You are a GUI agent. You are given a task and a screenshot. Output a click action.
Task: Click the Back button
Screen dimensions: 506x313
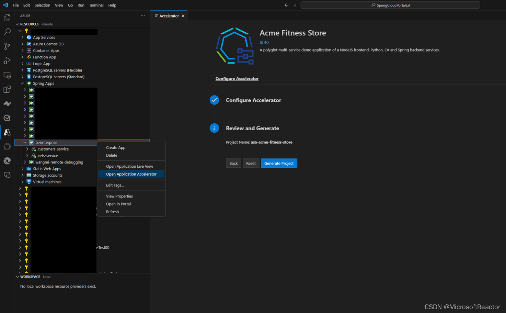pos(233,163)
